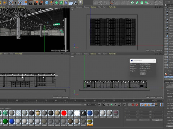
Task: Open the blue capsule deformer icon
Action: 66,3
